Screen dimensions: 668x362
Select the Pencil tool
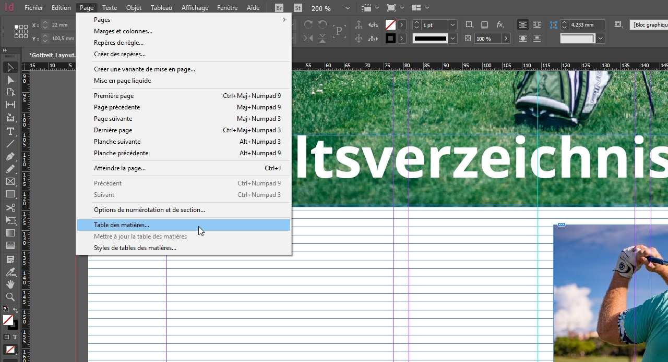point(10,169)
